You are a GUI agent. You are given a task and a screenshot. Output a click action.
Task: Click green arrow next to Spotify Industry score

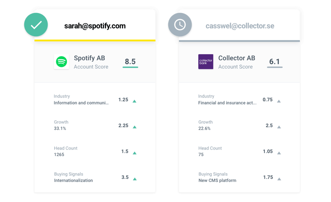134,101
